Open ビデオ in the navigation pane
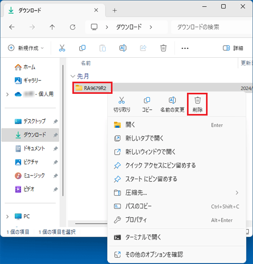Viewport: 253px width, 264px height. [x=25, y=189]
